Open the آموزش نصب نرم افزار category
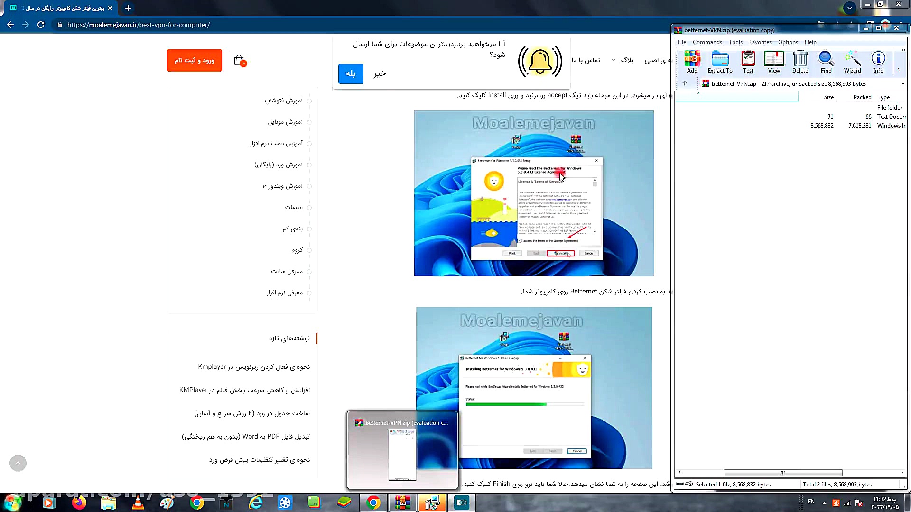Screen dimensions: 911x512 point(276,143)
